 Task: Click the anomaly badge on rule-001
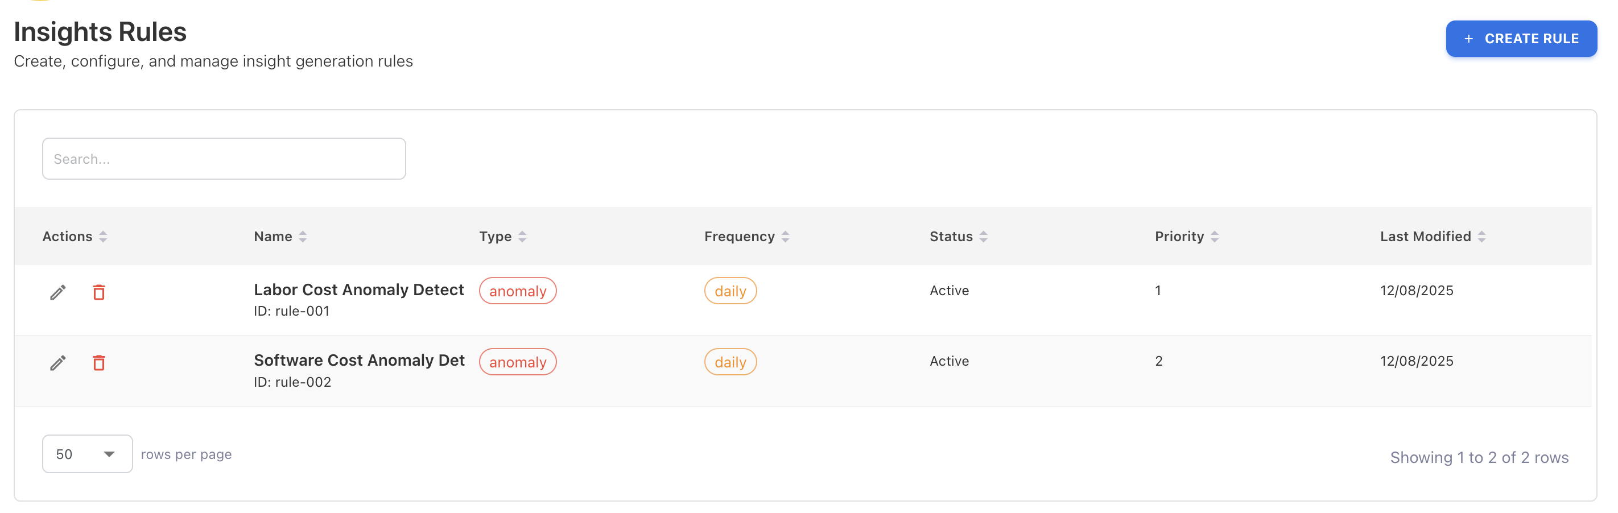(518, 291)
